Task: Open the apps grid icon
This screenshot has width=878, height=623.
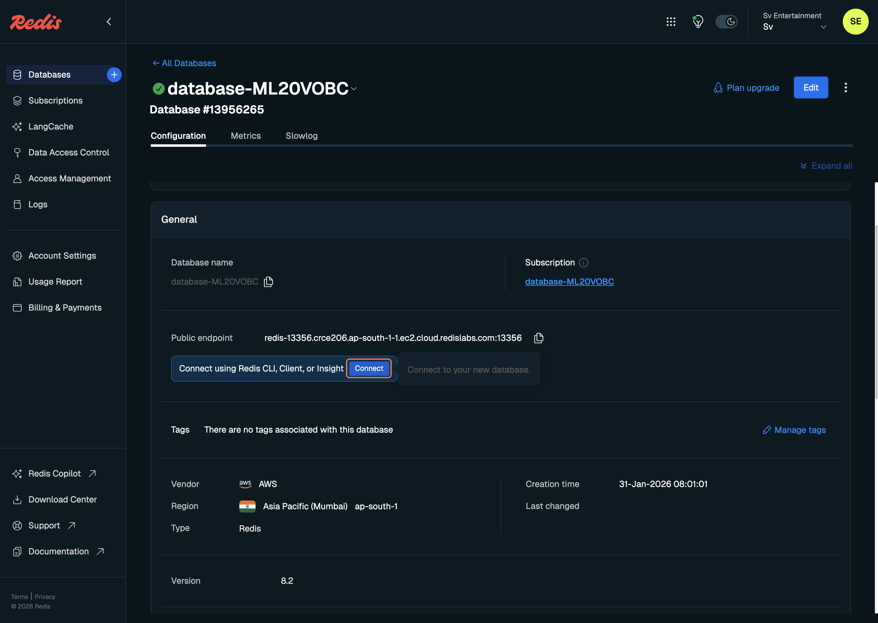Action: 671,22
